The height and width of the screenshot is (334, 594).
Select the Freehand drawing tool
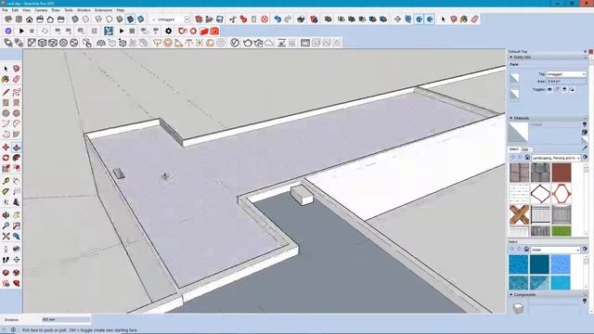coord(17,92)
